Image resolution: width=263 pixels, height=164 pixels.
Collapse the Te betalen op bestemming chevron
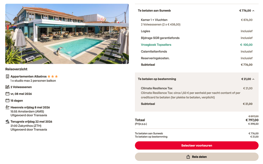tap(253, 79)
